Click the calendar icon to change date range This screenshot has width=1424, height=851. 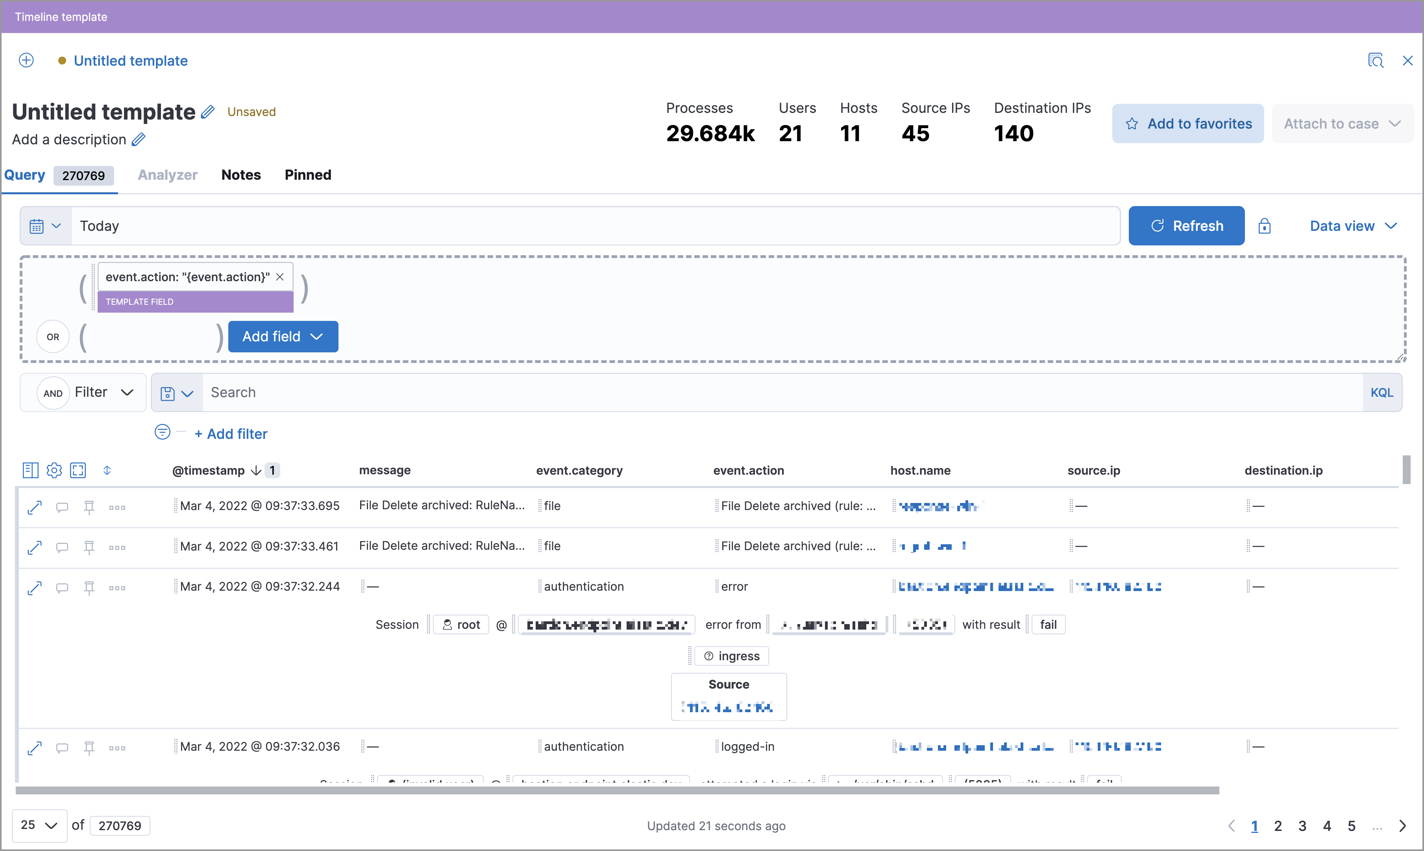tap(37, 225)
